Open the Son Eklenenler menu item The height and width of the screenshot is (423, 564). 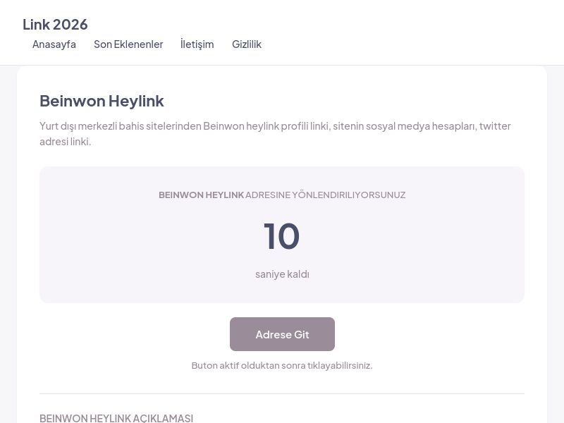[x=128, y=44]
